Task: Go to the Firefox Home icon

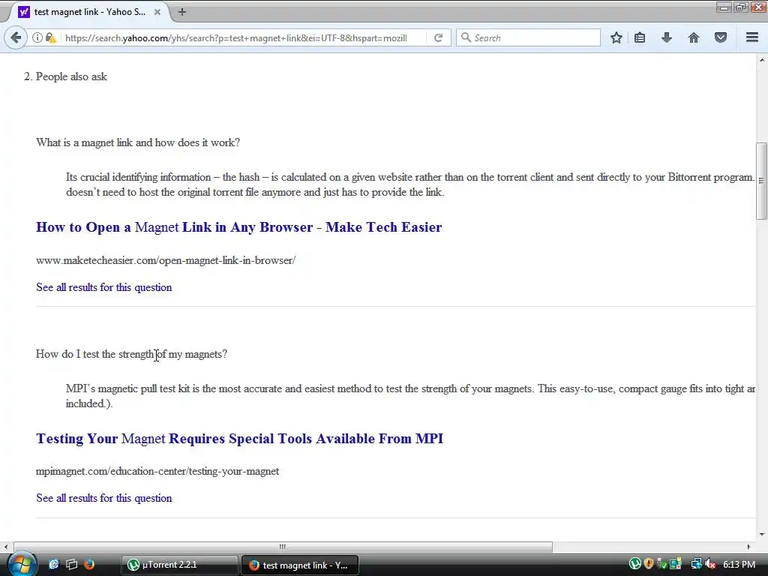Action: click(x=694, y=37)
